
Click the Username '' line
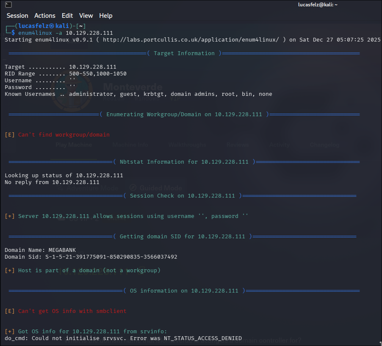(x=40, y=81)
